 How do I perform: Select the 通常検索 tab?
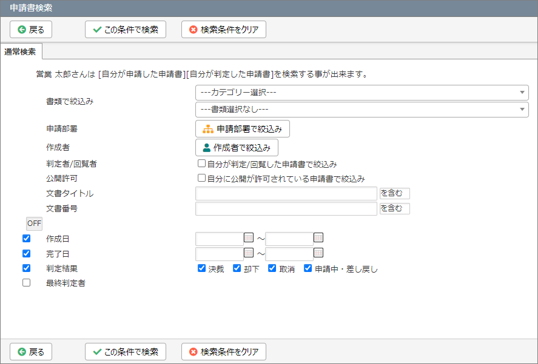pyautogui.click(x=21, y=51)
